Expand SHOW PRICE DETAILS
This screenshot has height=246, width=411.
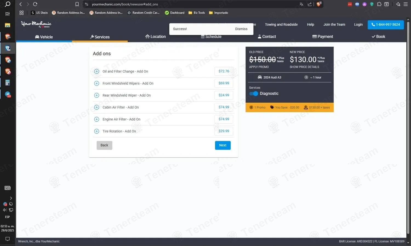[x=304, y=67]
